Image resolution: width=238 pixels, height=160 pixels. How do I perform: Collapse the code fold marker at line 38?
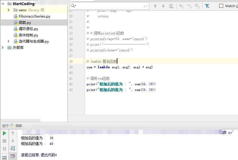(x=85, y=61)
